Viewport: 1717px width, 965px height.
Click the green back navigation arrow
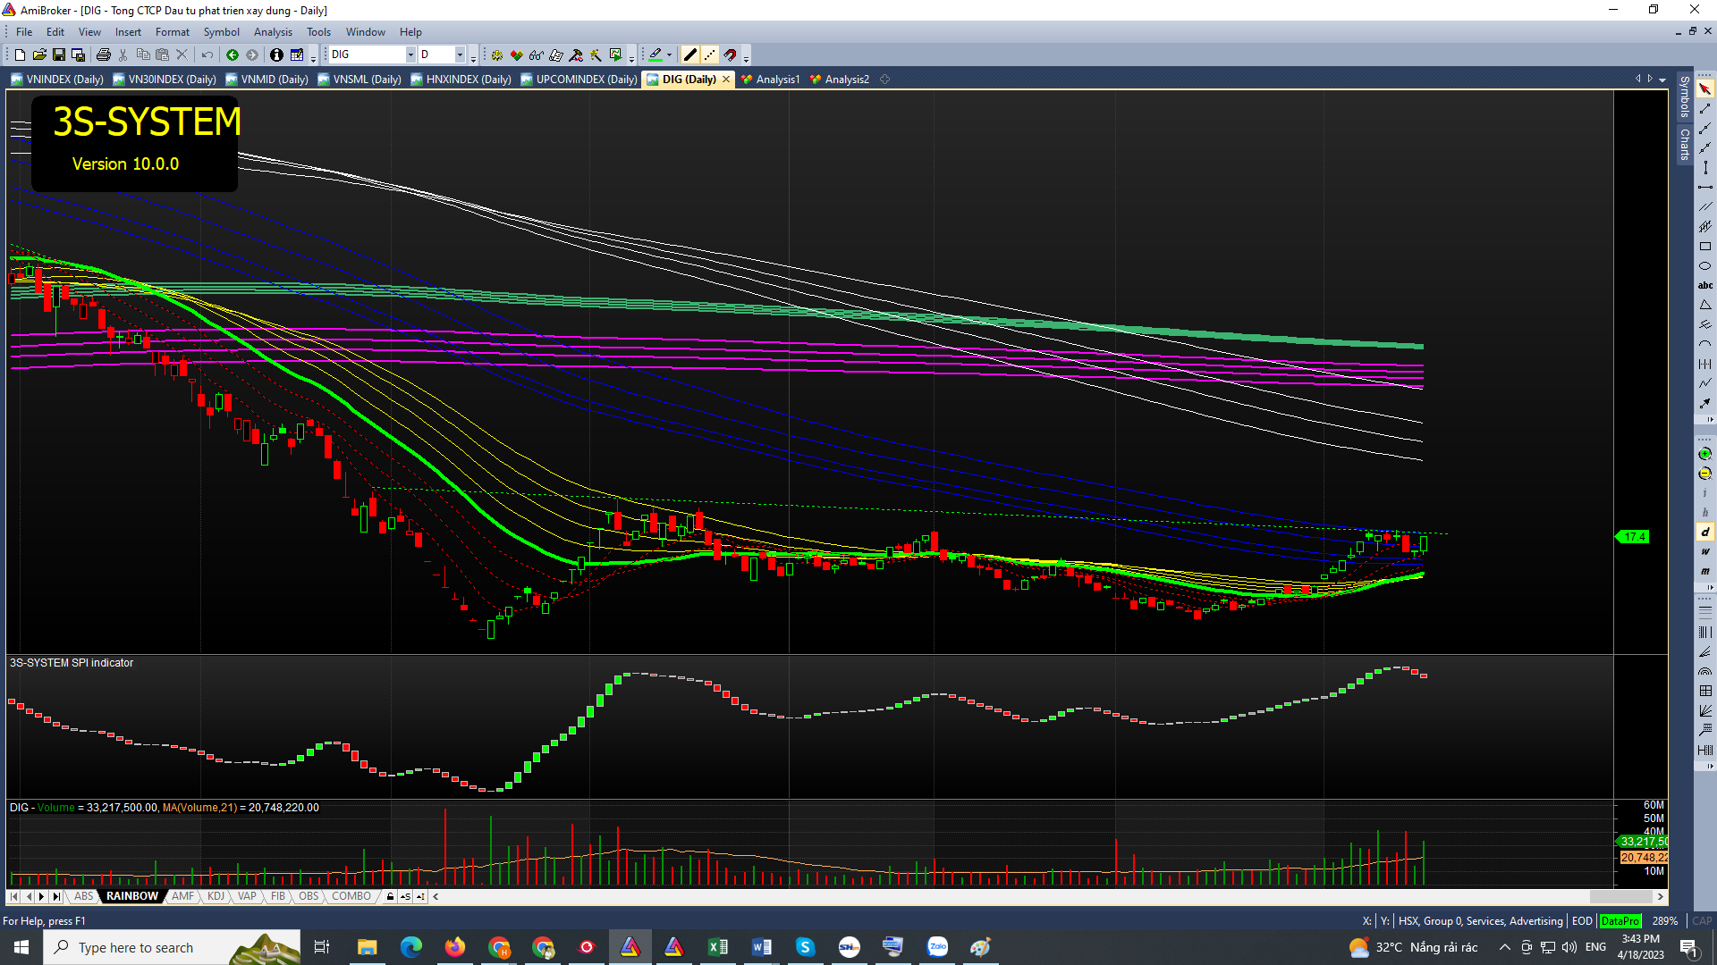pyautogui.click(x=233, y=55)
